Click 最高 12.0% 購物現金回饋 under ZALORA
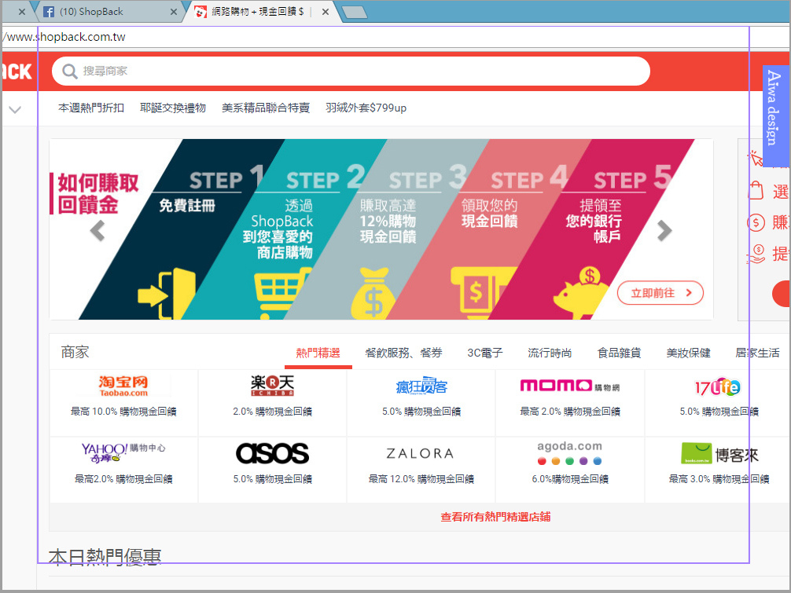This screenshot has width=791, height=593. coord(421,479)
